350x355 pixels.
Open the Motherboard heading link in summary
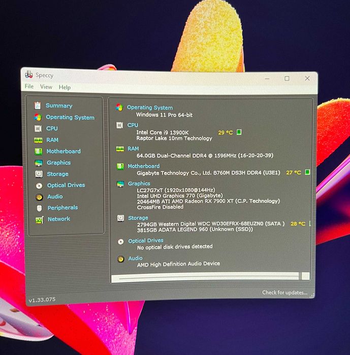(144, 166)
